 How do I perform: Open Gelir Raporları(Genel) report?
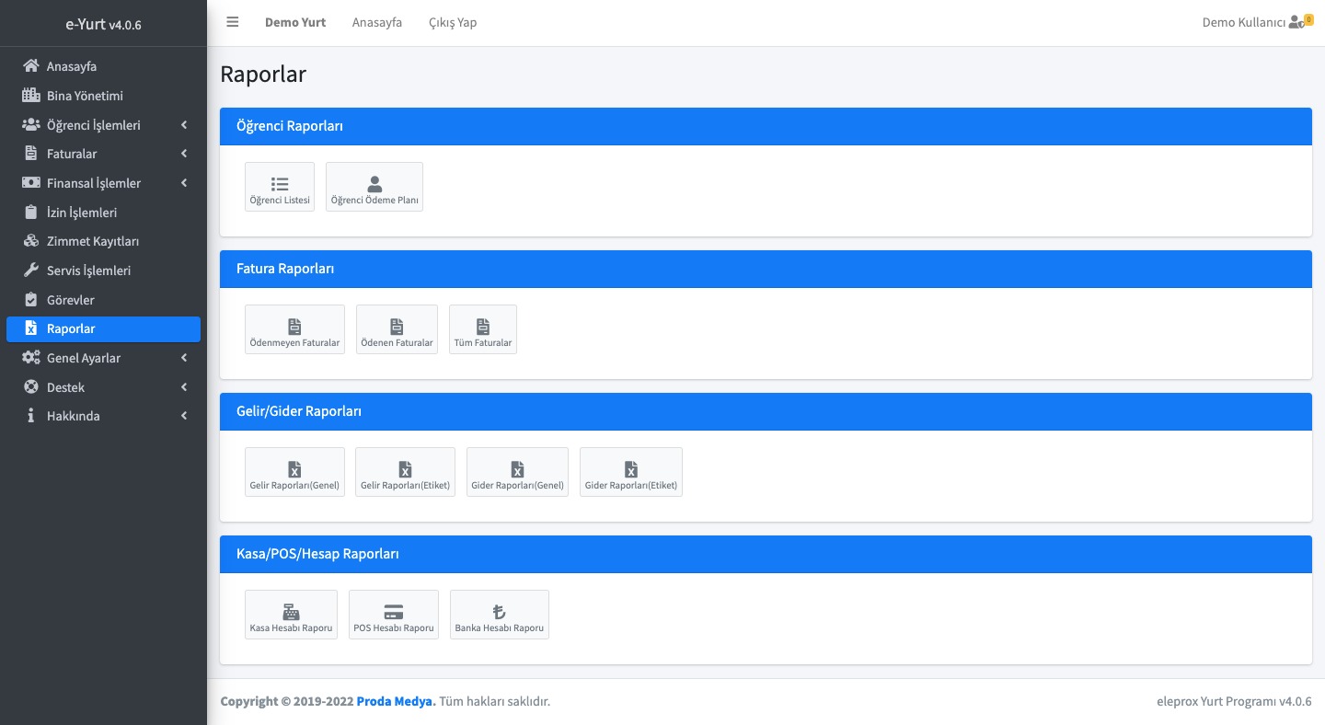pyautogui.click(x=294, y=472)
